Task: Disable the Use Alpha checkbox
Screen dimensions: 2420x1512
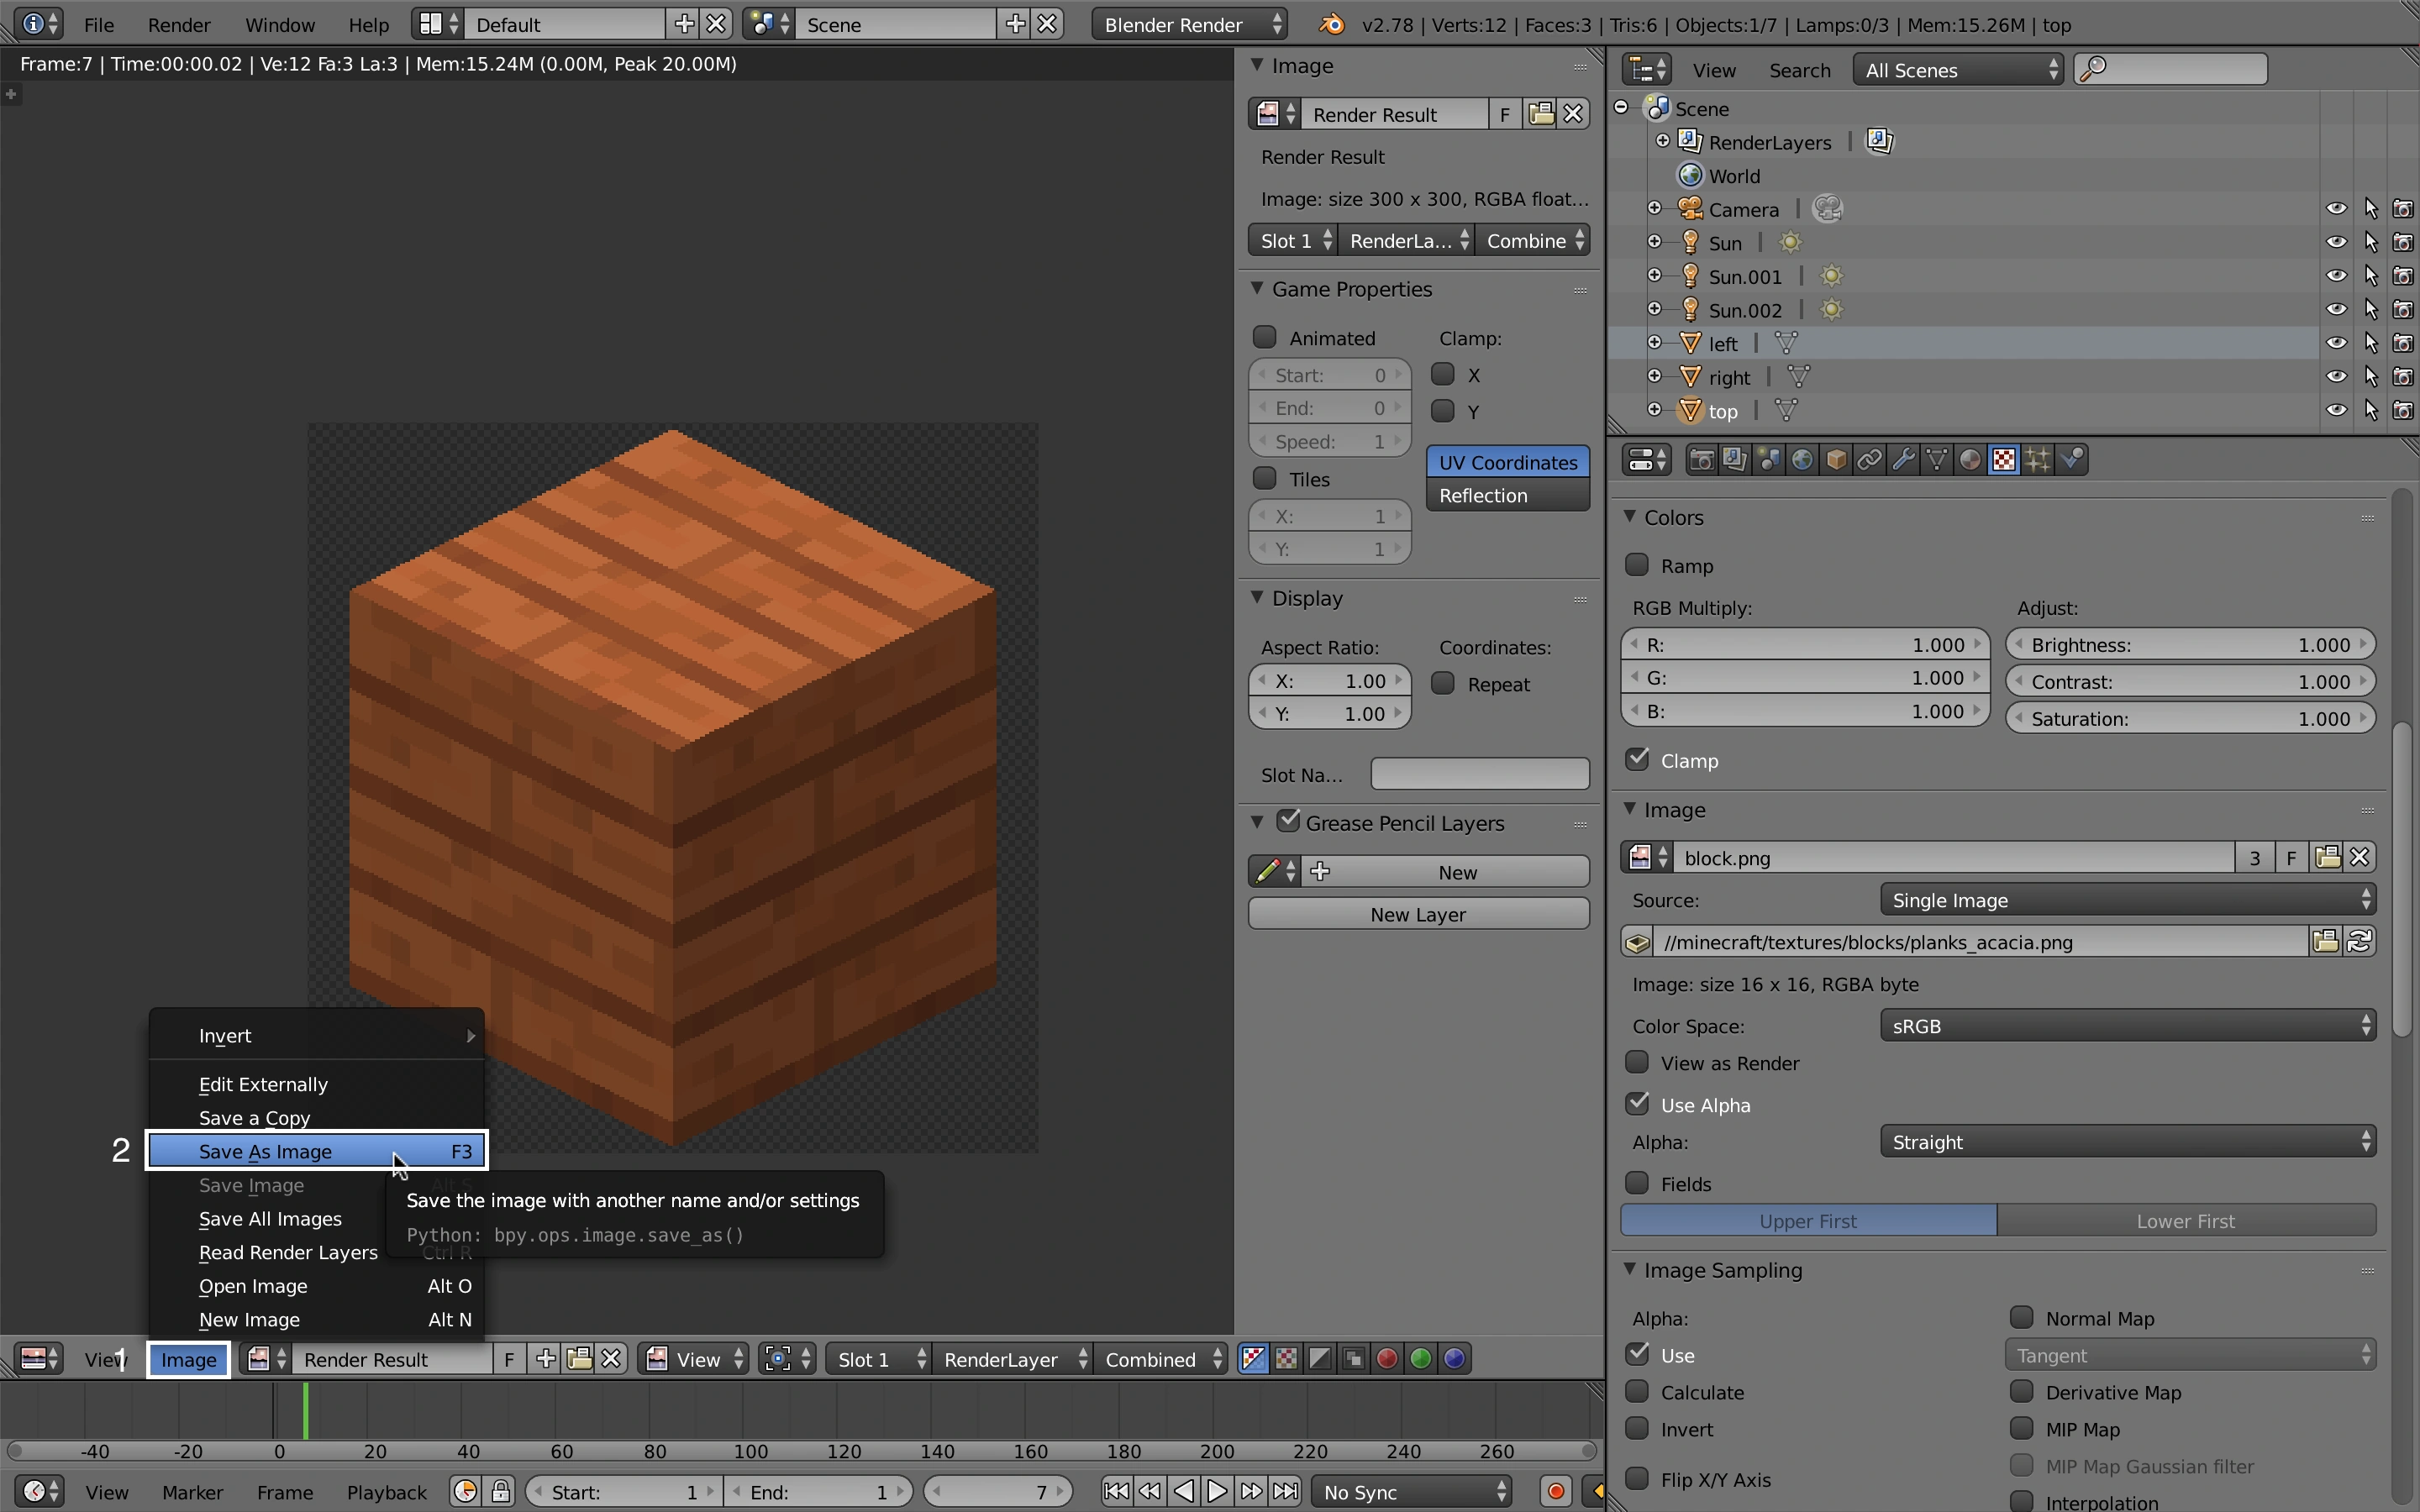Action: coord(1637,1104)
